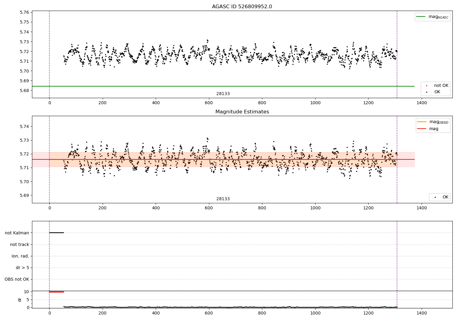Image resolution: width=457 pixels, height=320 pixels.
Task: Click the "5.74" y-tick in the Magnitude Estimates plot
Action: (x=24, y=127)
